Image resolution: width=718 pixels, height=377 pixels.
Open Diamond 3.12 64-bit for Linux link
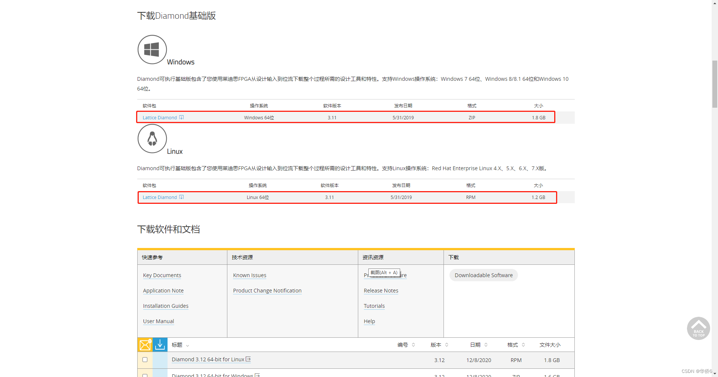point(208,359)
